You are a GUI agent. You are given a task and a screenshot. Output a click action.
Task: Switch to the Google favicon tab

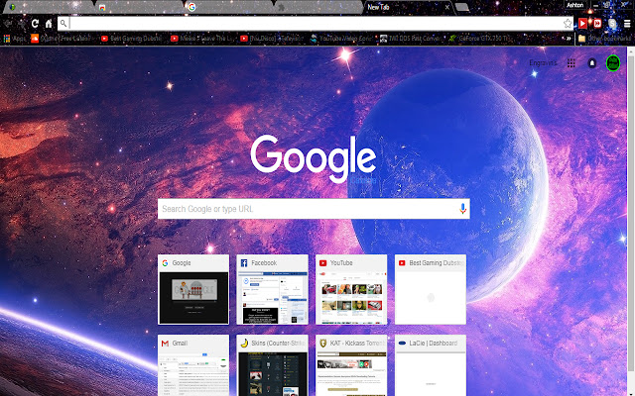tap(229, 7)
